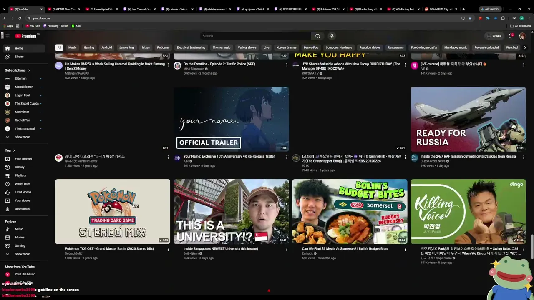Open Liked videos in the sidebar
The height and width of the screenshot is (300, 534).
click(x=23, y=192)
